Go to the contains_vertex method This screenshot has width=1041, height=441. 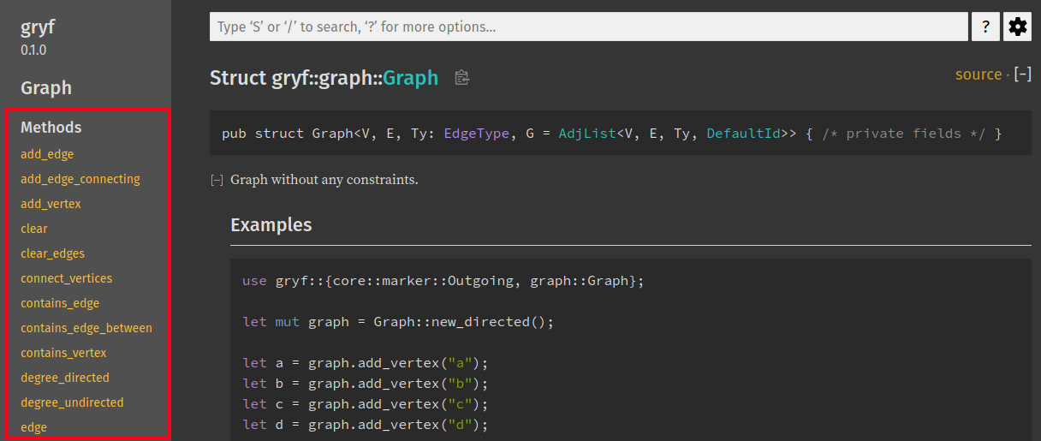[x=63, y=353]
